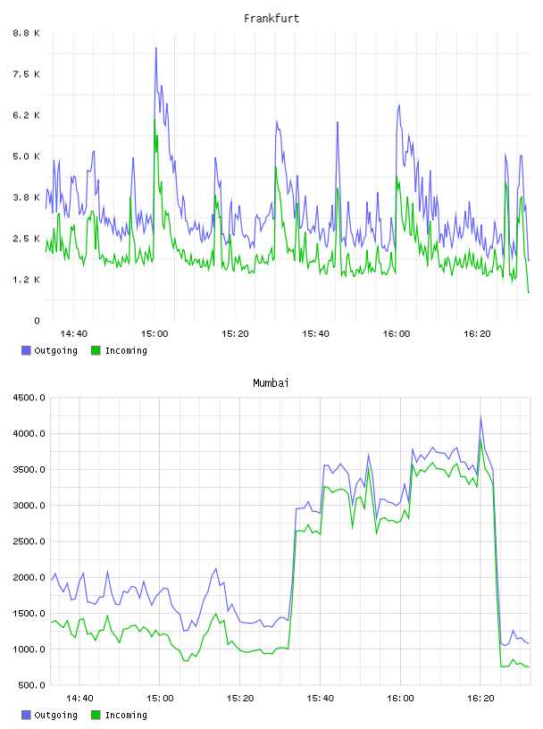Click the 3500.0 axis label
This screenshot has height=729, width=543.
pos(29,470)
